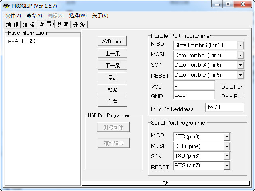Image resolution: width=255 pixels, height=191 pixels.
Task: Click the AVRstudio button
Action: 112,41
